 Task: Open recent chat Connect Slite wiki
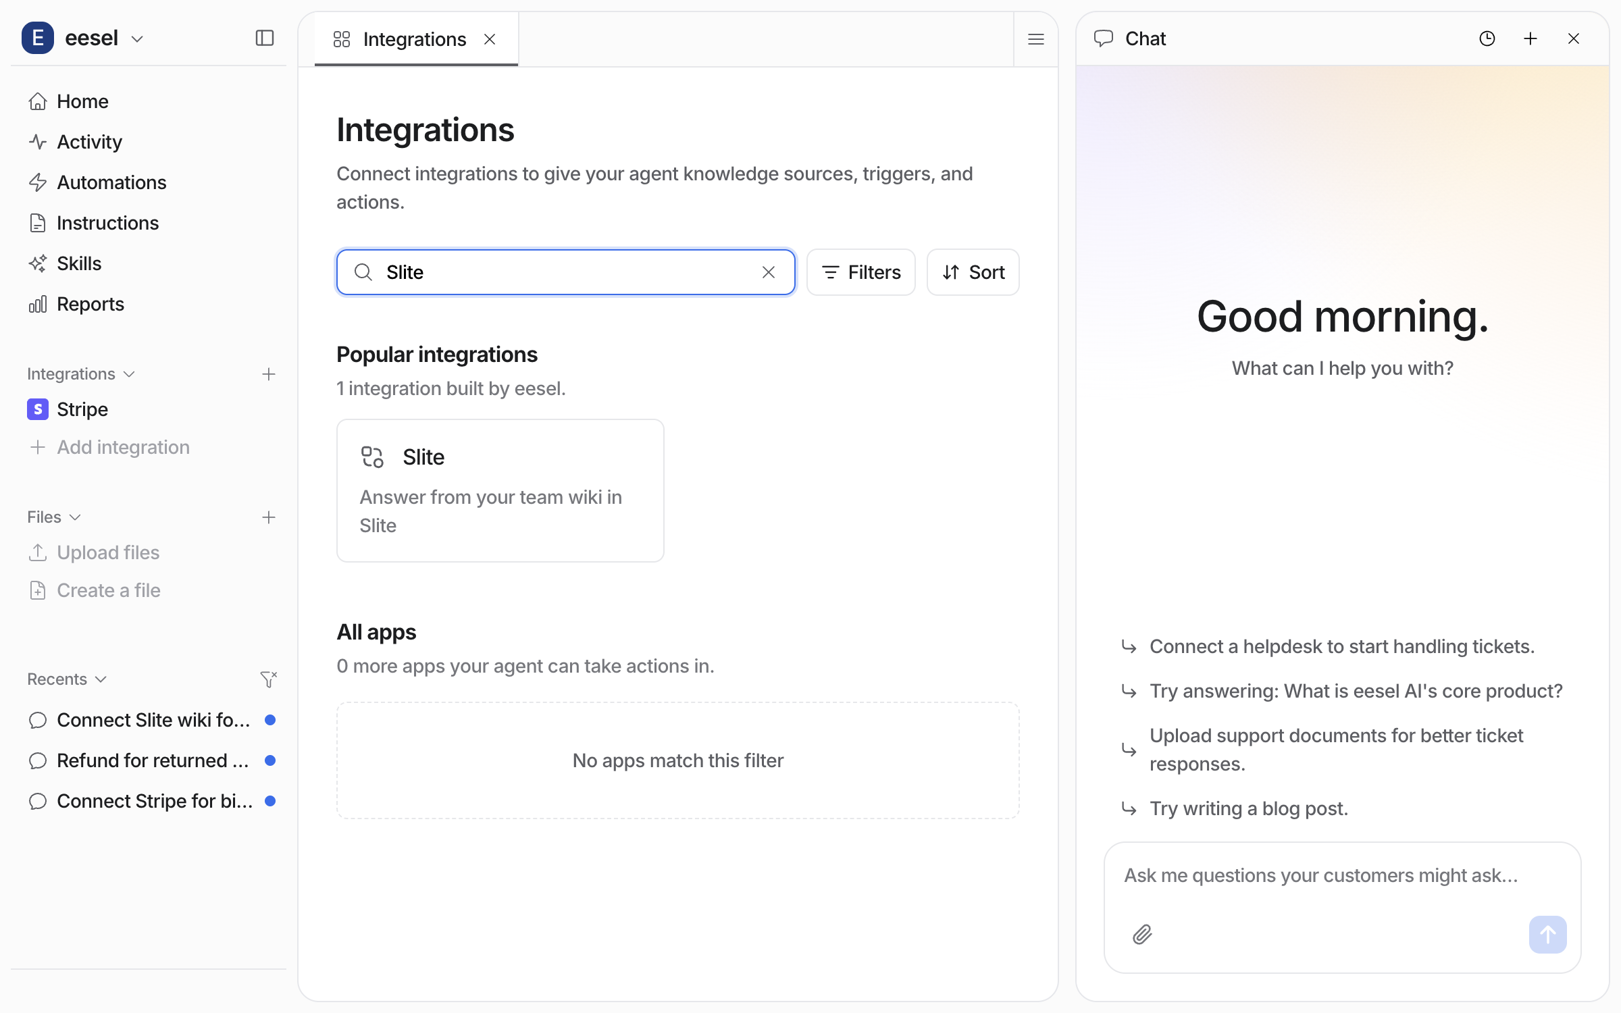[x=149, y=720]
